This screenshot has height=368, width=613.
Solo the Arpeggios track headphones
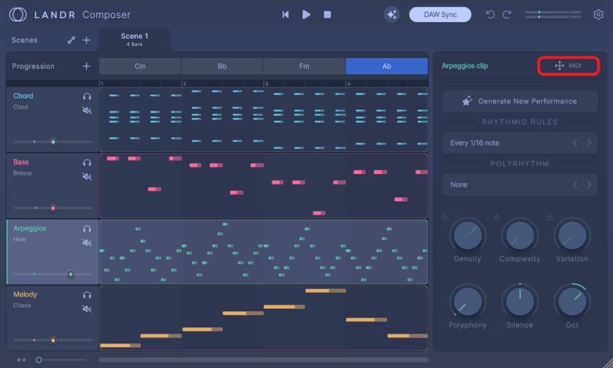(x=87, y=229)
